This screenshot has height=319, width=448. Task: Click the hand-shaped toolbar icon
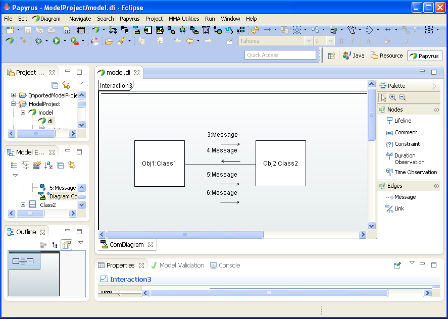click(x=352, y=30)
